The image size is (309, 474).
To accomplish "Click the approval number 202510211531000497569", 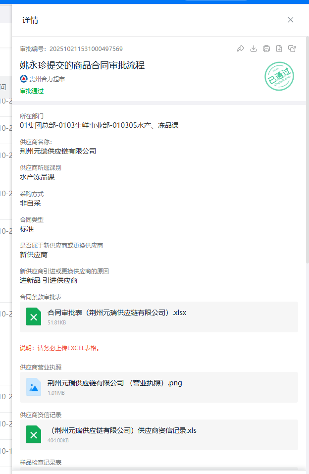I will 86,49.
